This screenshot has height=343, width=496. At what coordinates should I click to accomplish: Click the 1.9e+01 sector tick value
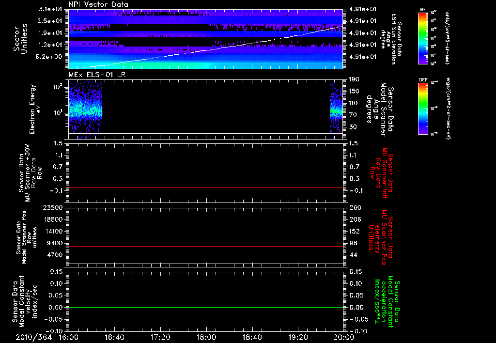point(49,33)
